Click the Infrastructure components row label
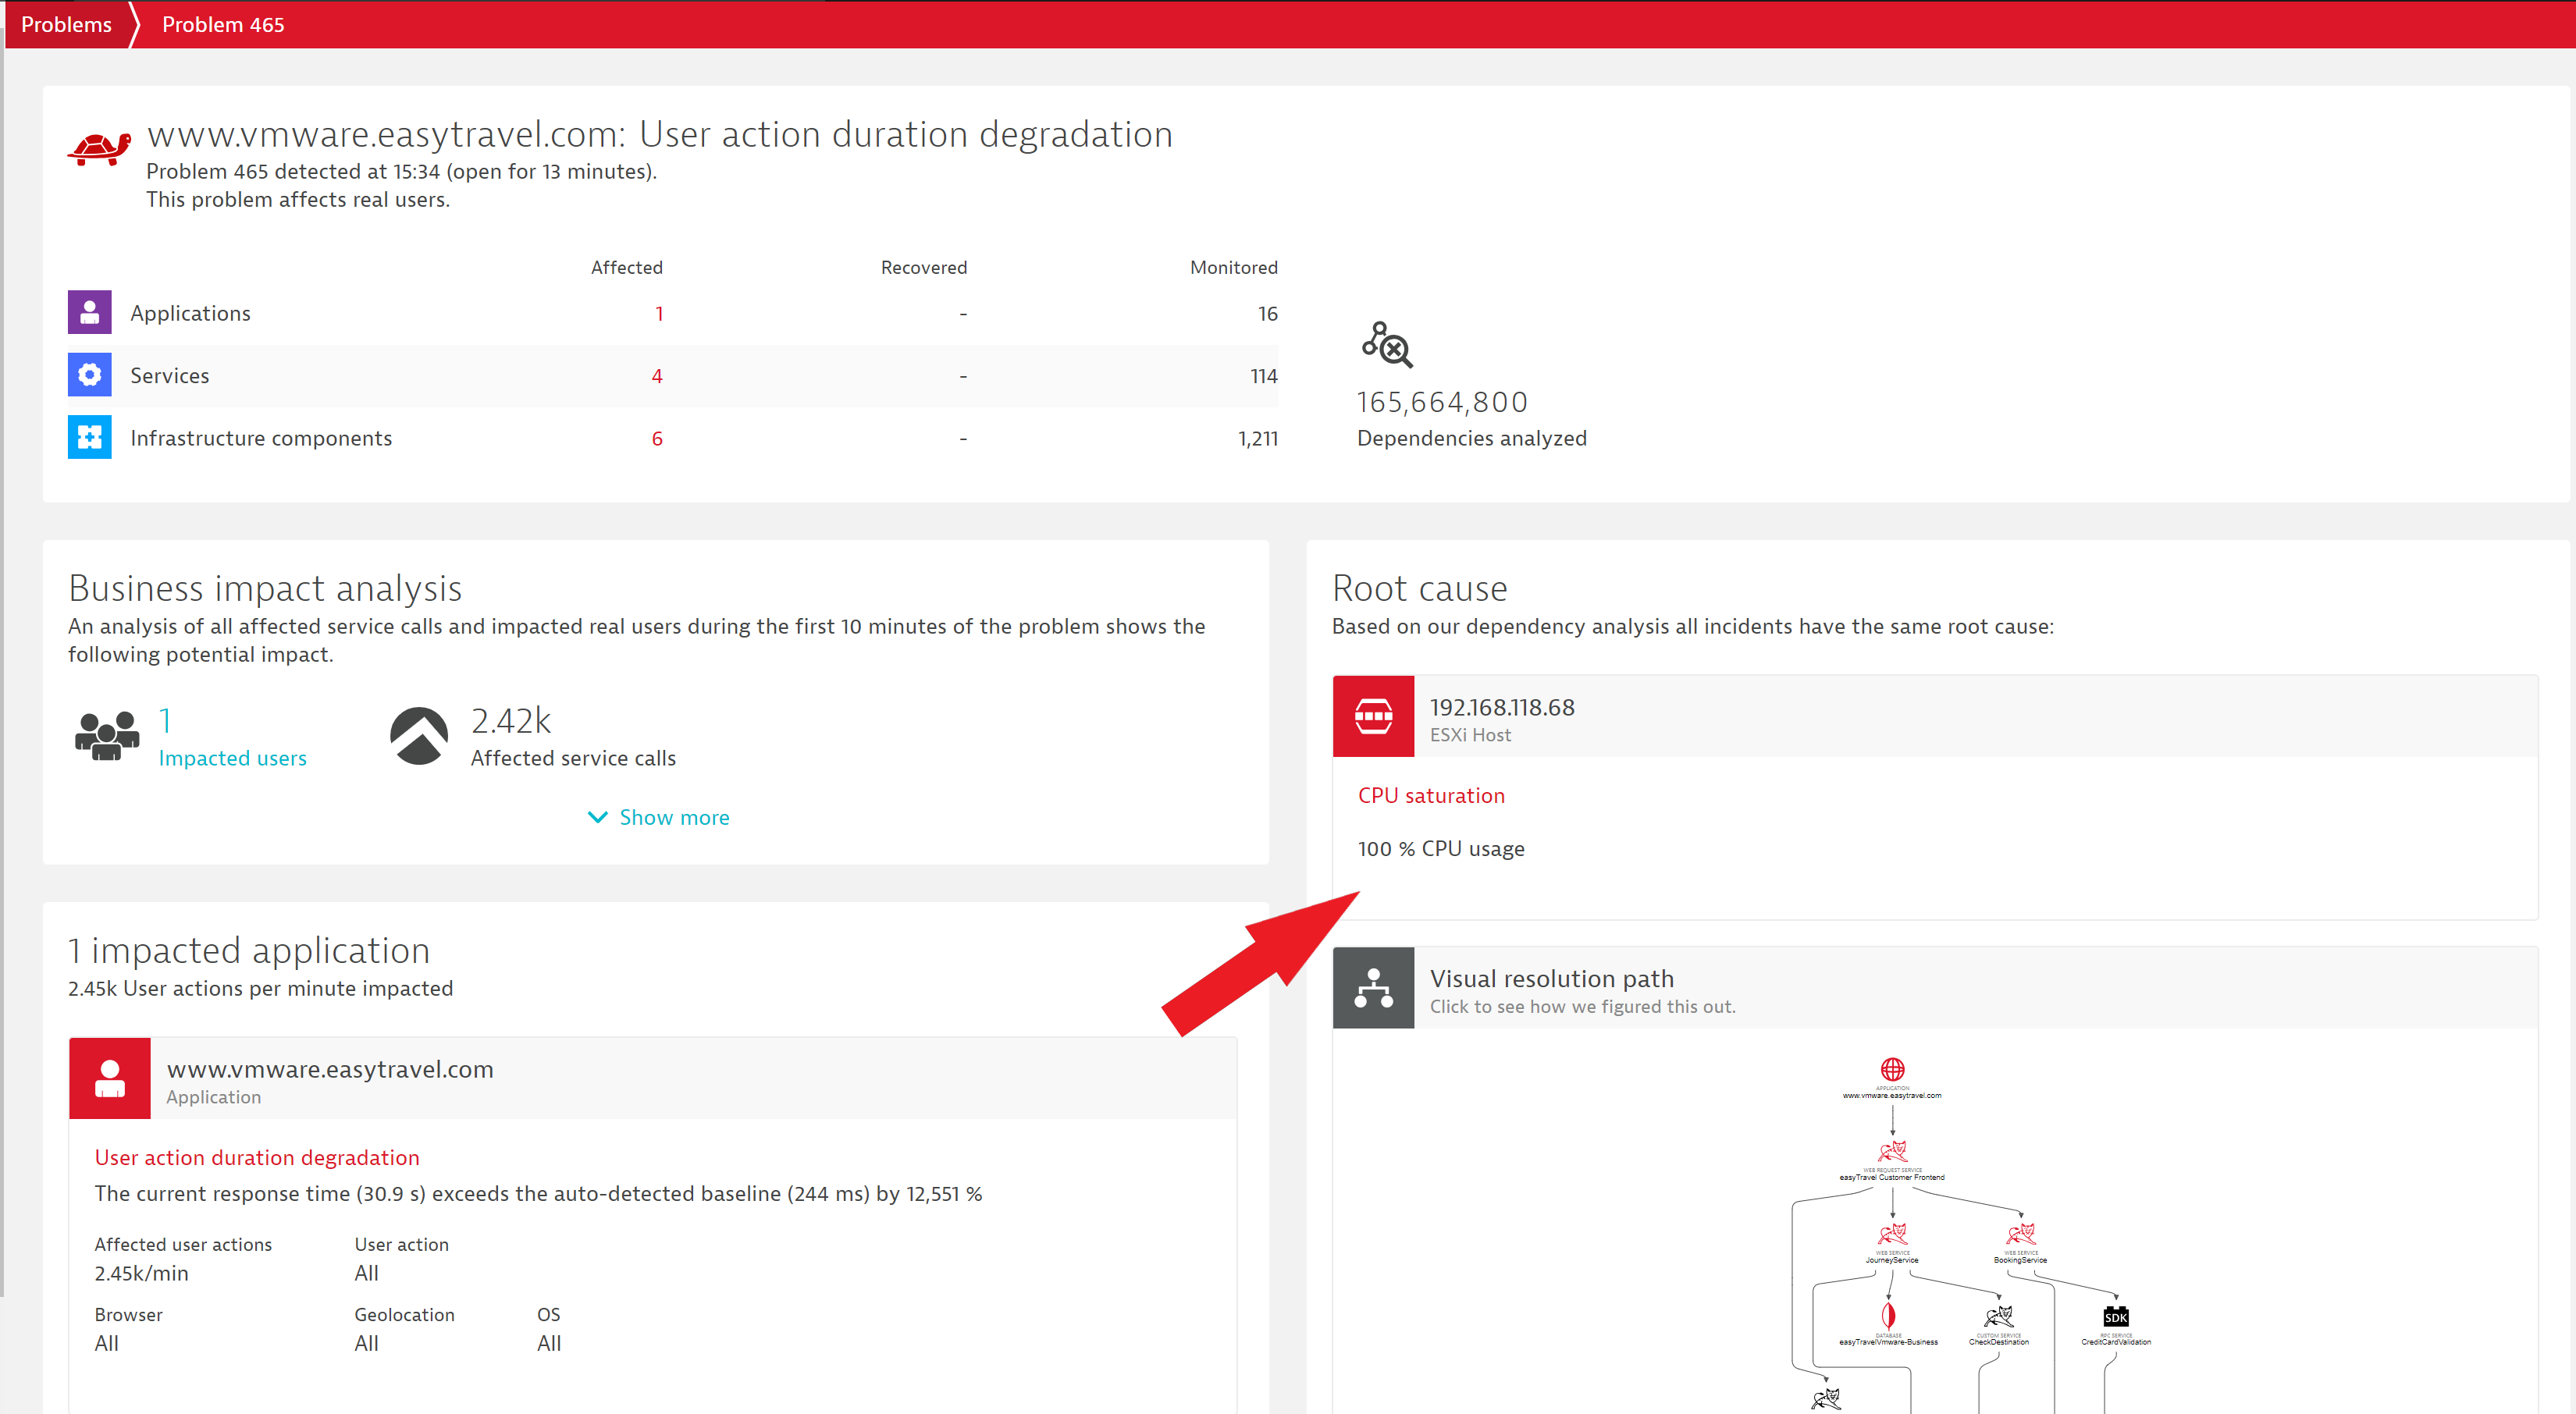 (261, 438)
